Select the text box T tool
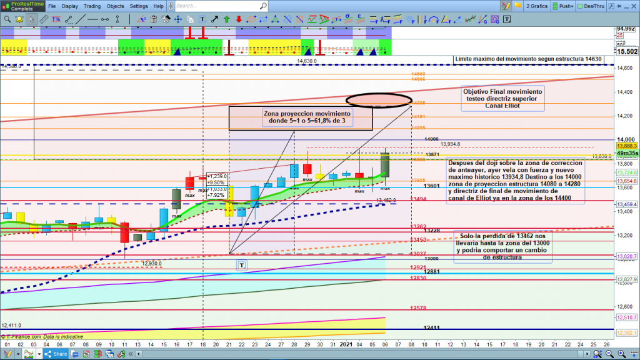This screenshot has height=360, width=640. click(x=201, y=19)
